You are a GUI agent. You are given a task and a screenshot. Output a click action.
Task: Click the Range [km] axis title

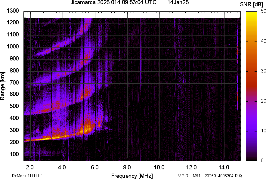2,86
